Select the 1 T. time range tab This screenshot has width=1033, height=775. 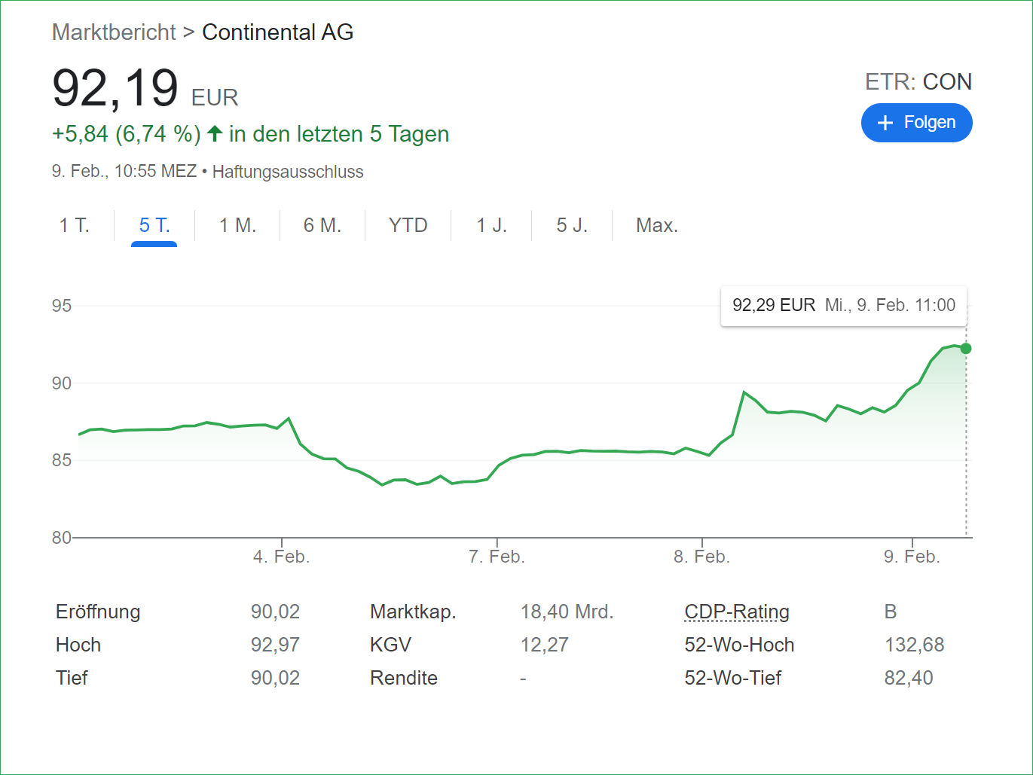pos(75,225)
